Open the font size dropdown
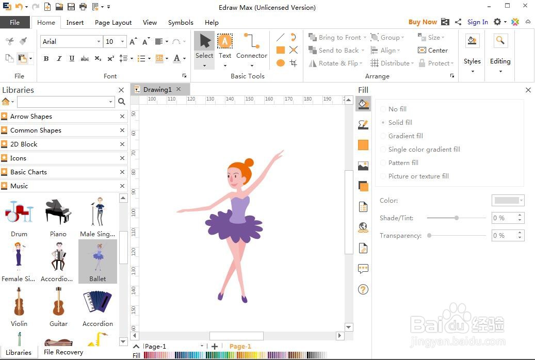535x360 pixels. coord(122,42)
